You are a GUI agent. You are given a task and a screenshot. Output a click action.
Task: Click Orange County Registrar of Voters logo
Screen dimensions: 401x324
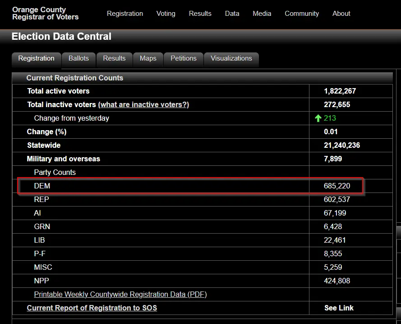pyautogui.click(x=45, y=14)
